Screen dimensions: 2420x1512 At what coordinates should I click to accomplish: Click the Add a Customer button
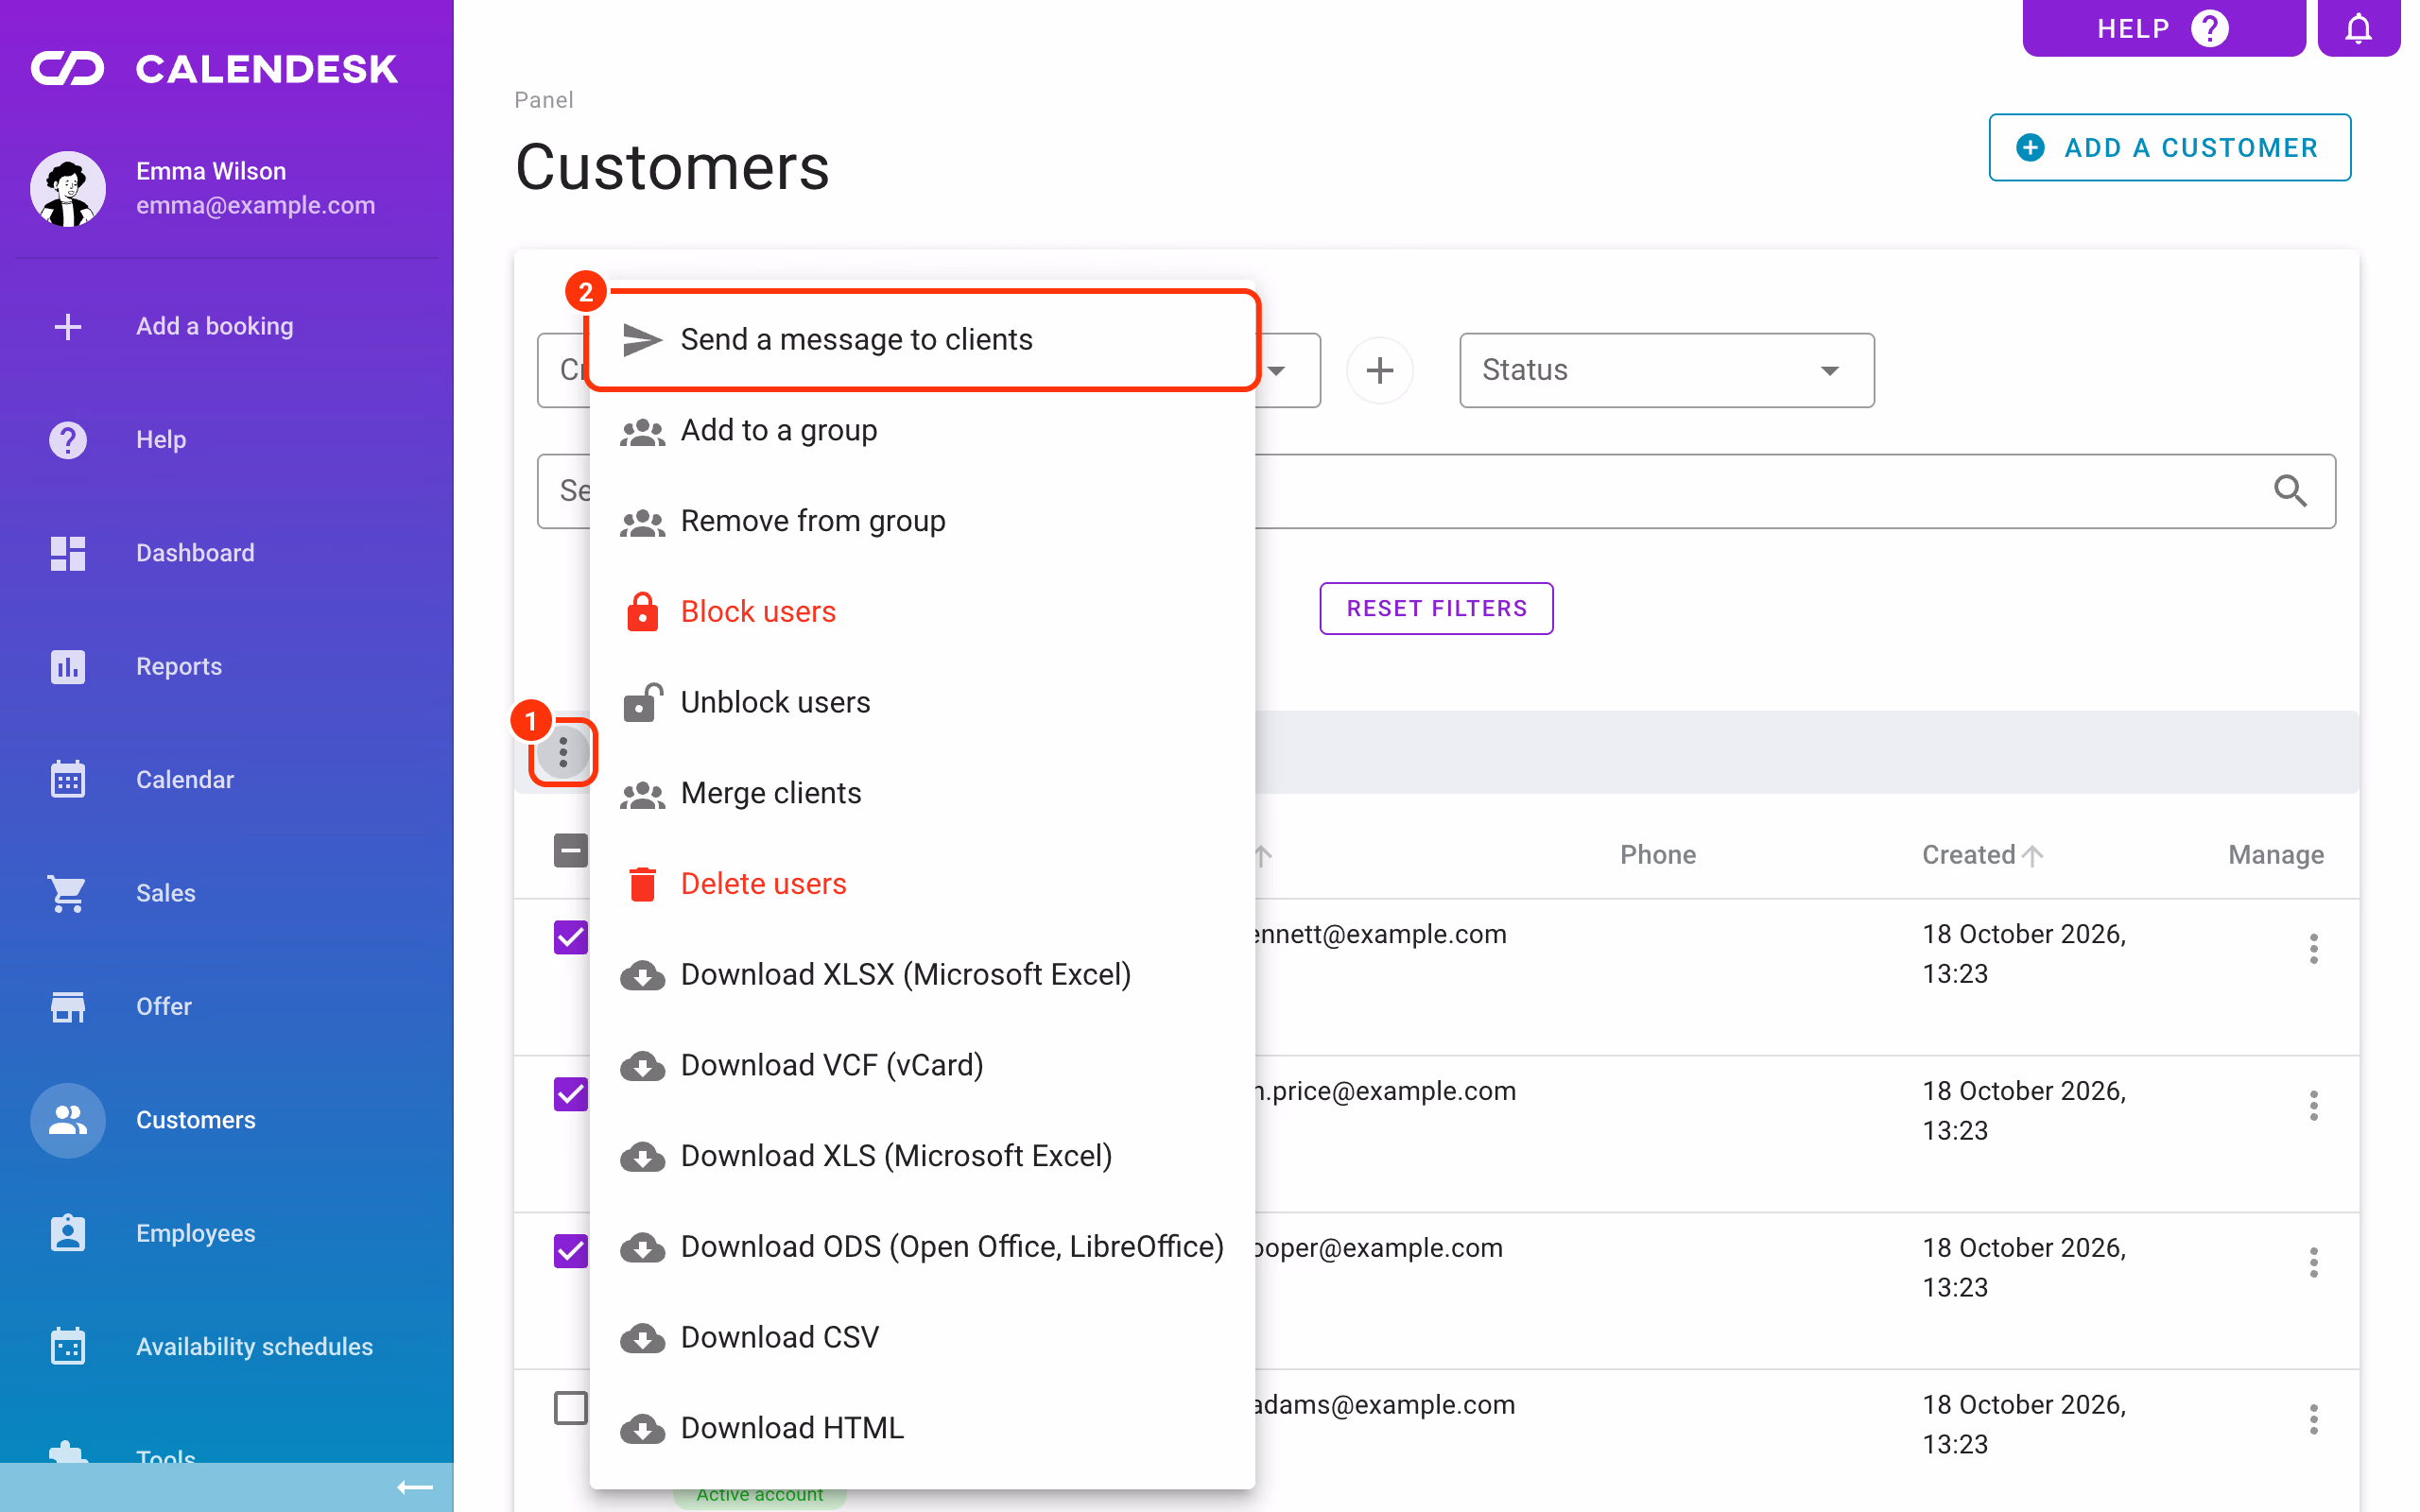[x=2169, y=148]
